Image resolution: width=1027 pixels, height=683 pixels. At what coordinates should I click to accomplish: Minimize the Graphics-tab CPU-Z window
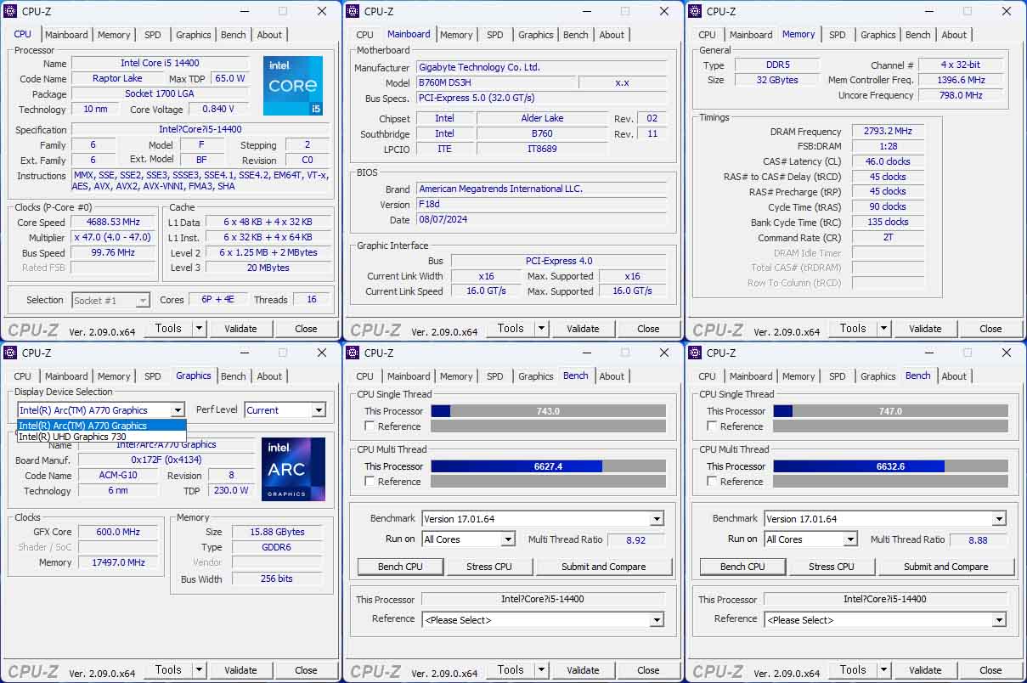click(x=243, y=353)
